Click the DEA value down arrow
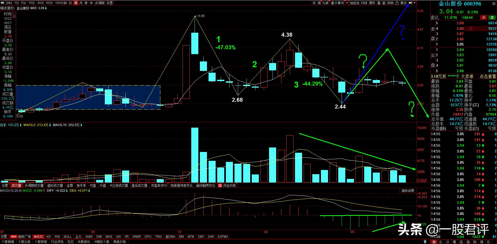Viewport: 497px width, 244px height. coord(89,191)
